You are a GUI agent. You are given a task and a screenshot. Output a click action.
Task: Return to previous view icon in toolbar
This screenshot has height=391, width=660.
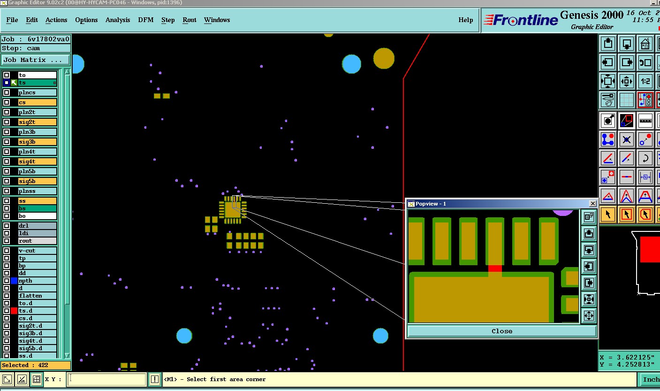pyautogui.click(x=645, y=62)
